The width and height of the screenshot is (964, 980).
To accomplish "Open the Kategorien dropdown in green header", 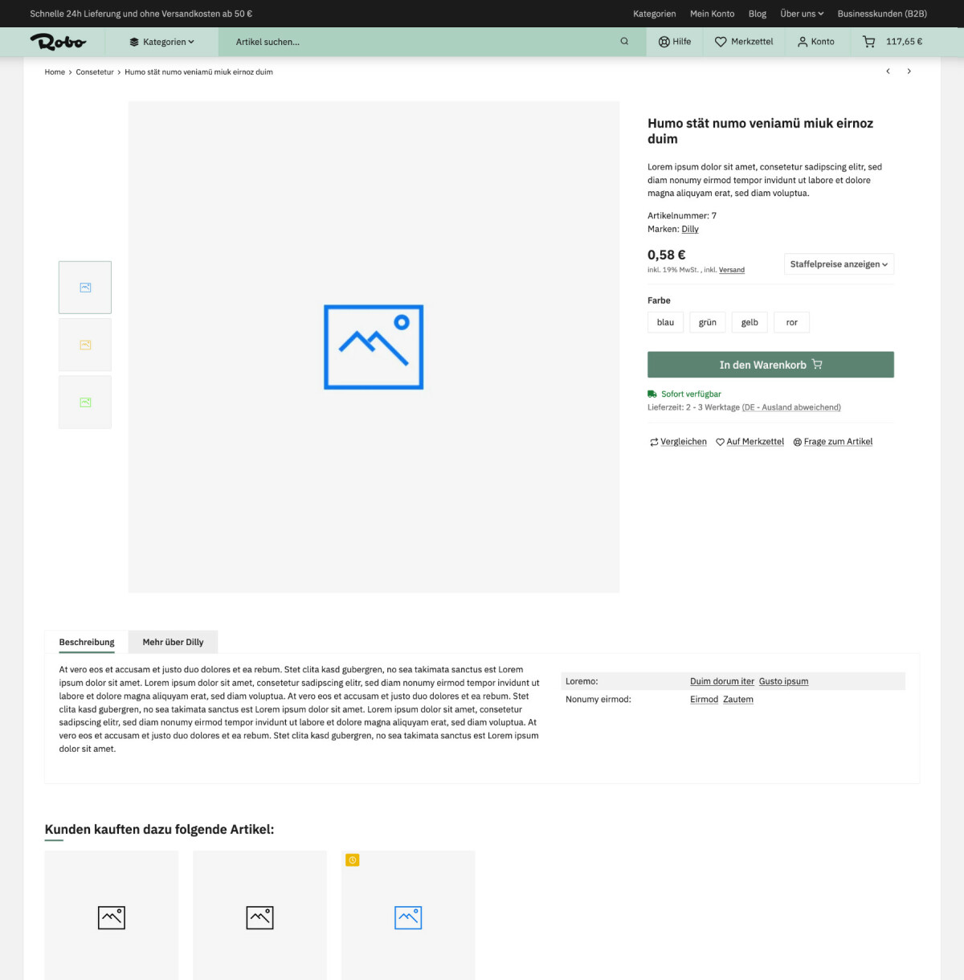I will [161, 42].
